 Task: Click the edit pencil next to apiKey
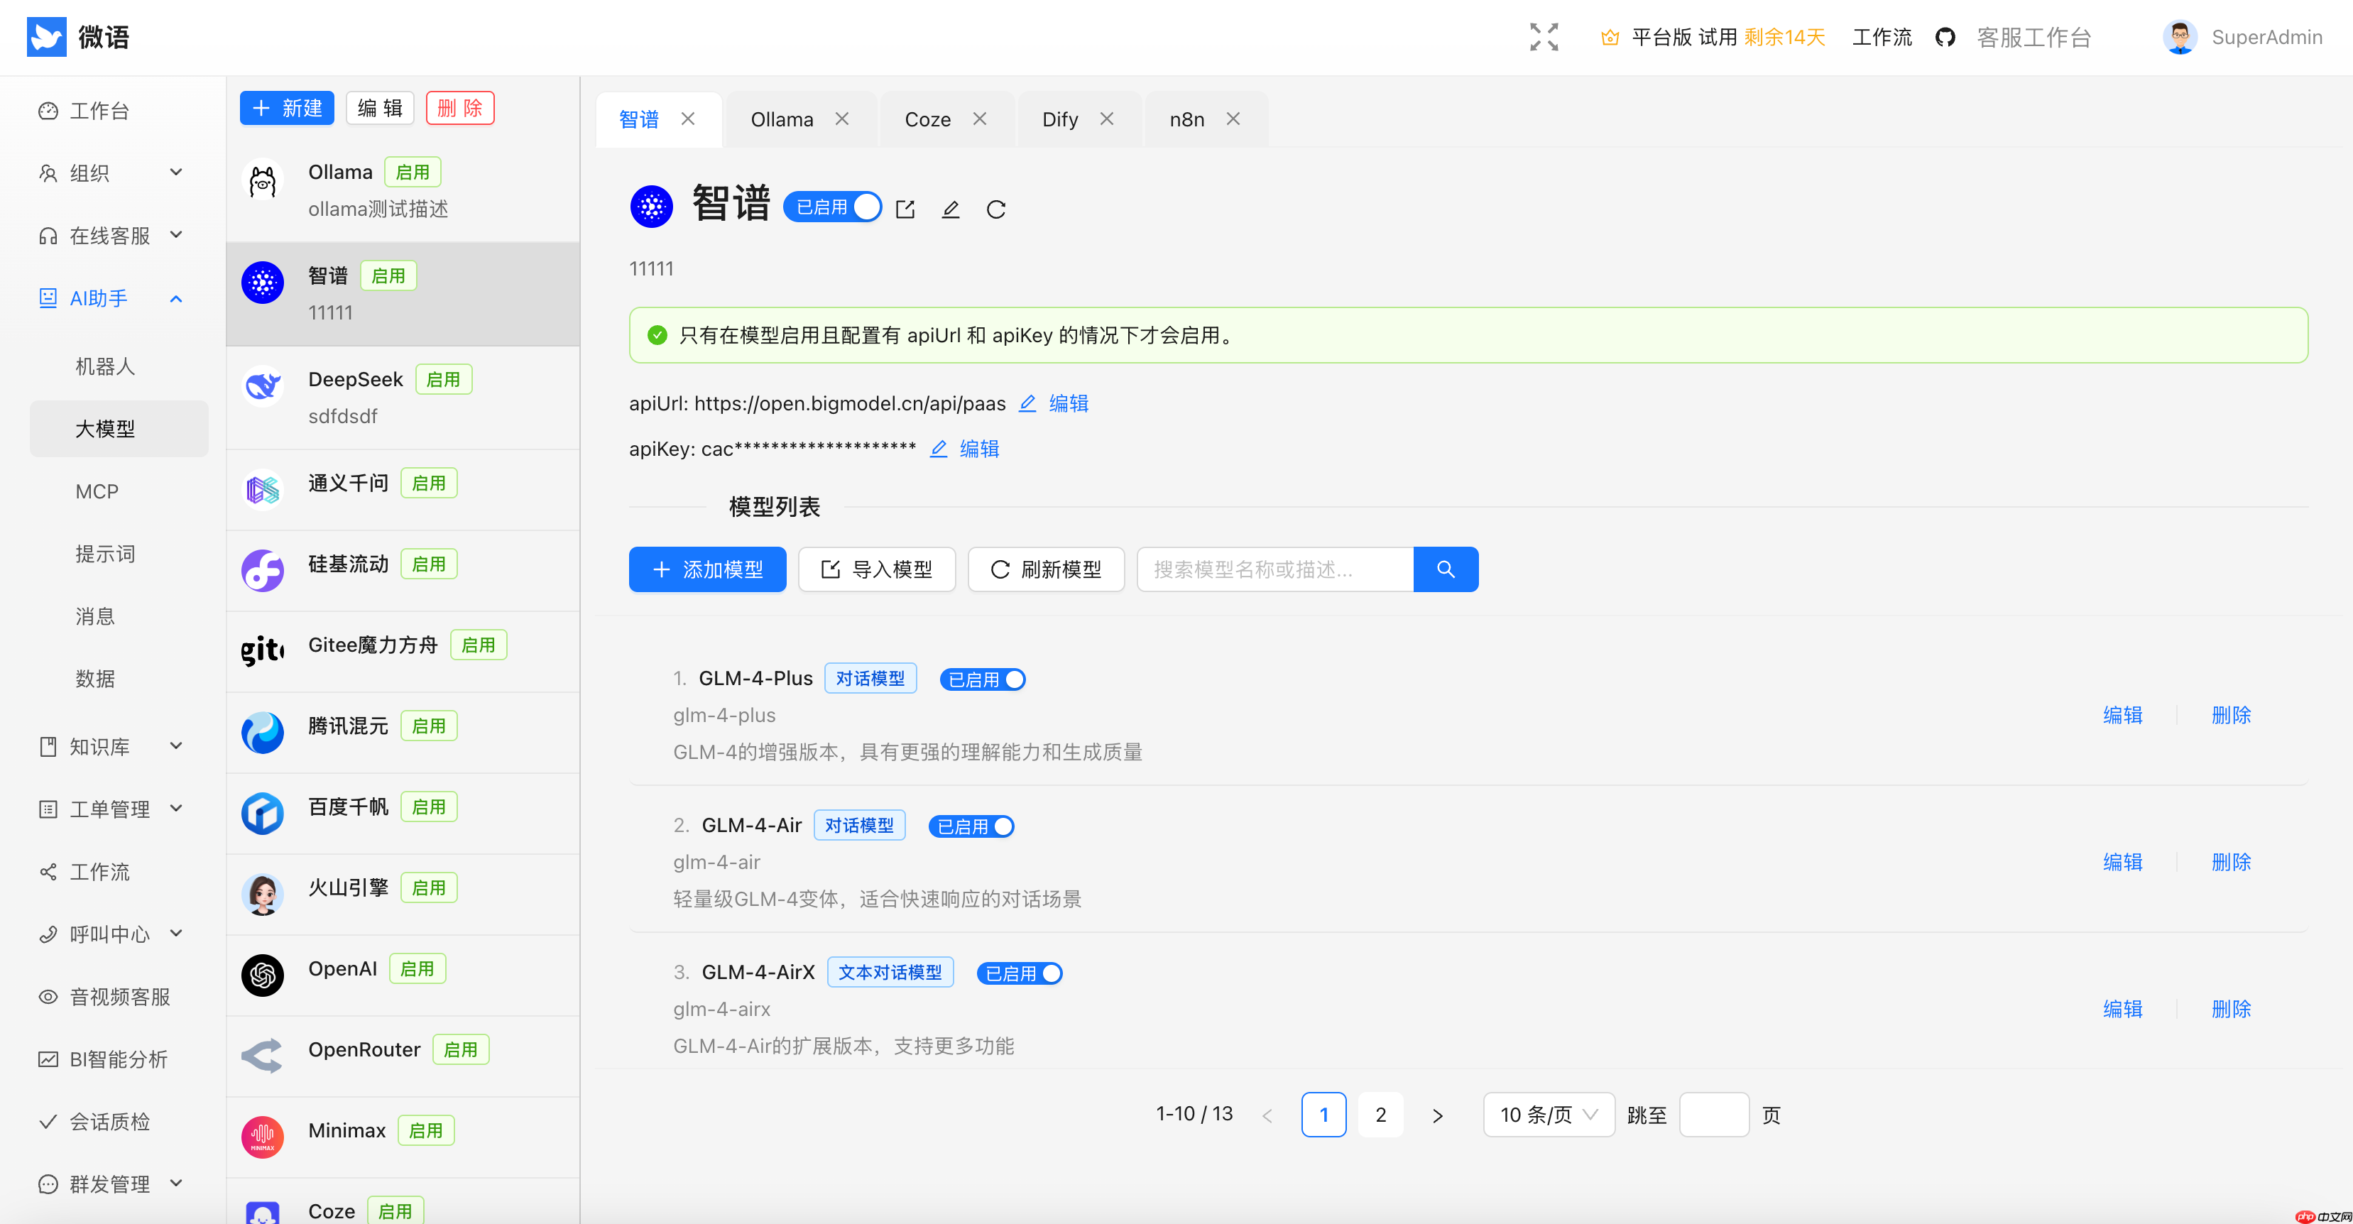939,449
